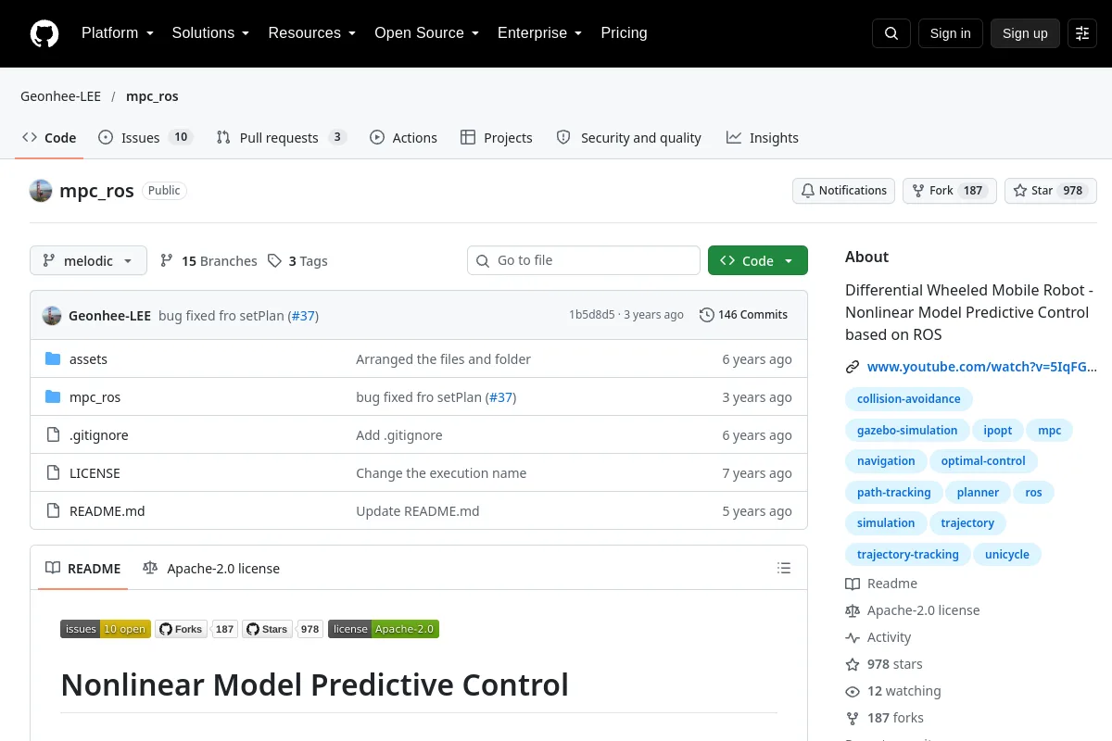Expand the Open Source menu
This screenshot has height=741, width=1112.
point(426,33)
